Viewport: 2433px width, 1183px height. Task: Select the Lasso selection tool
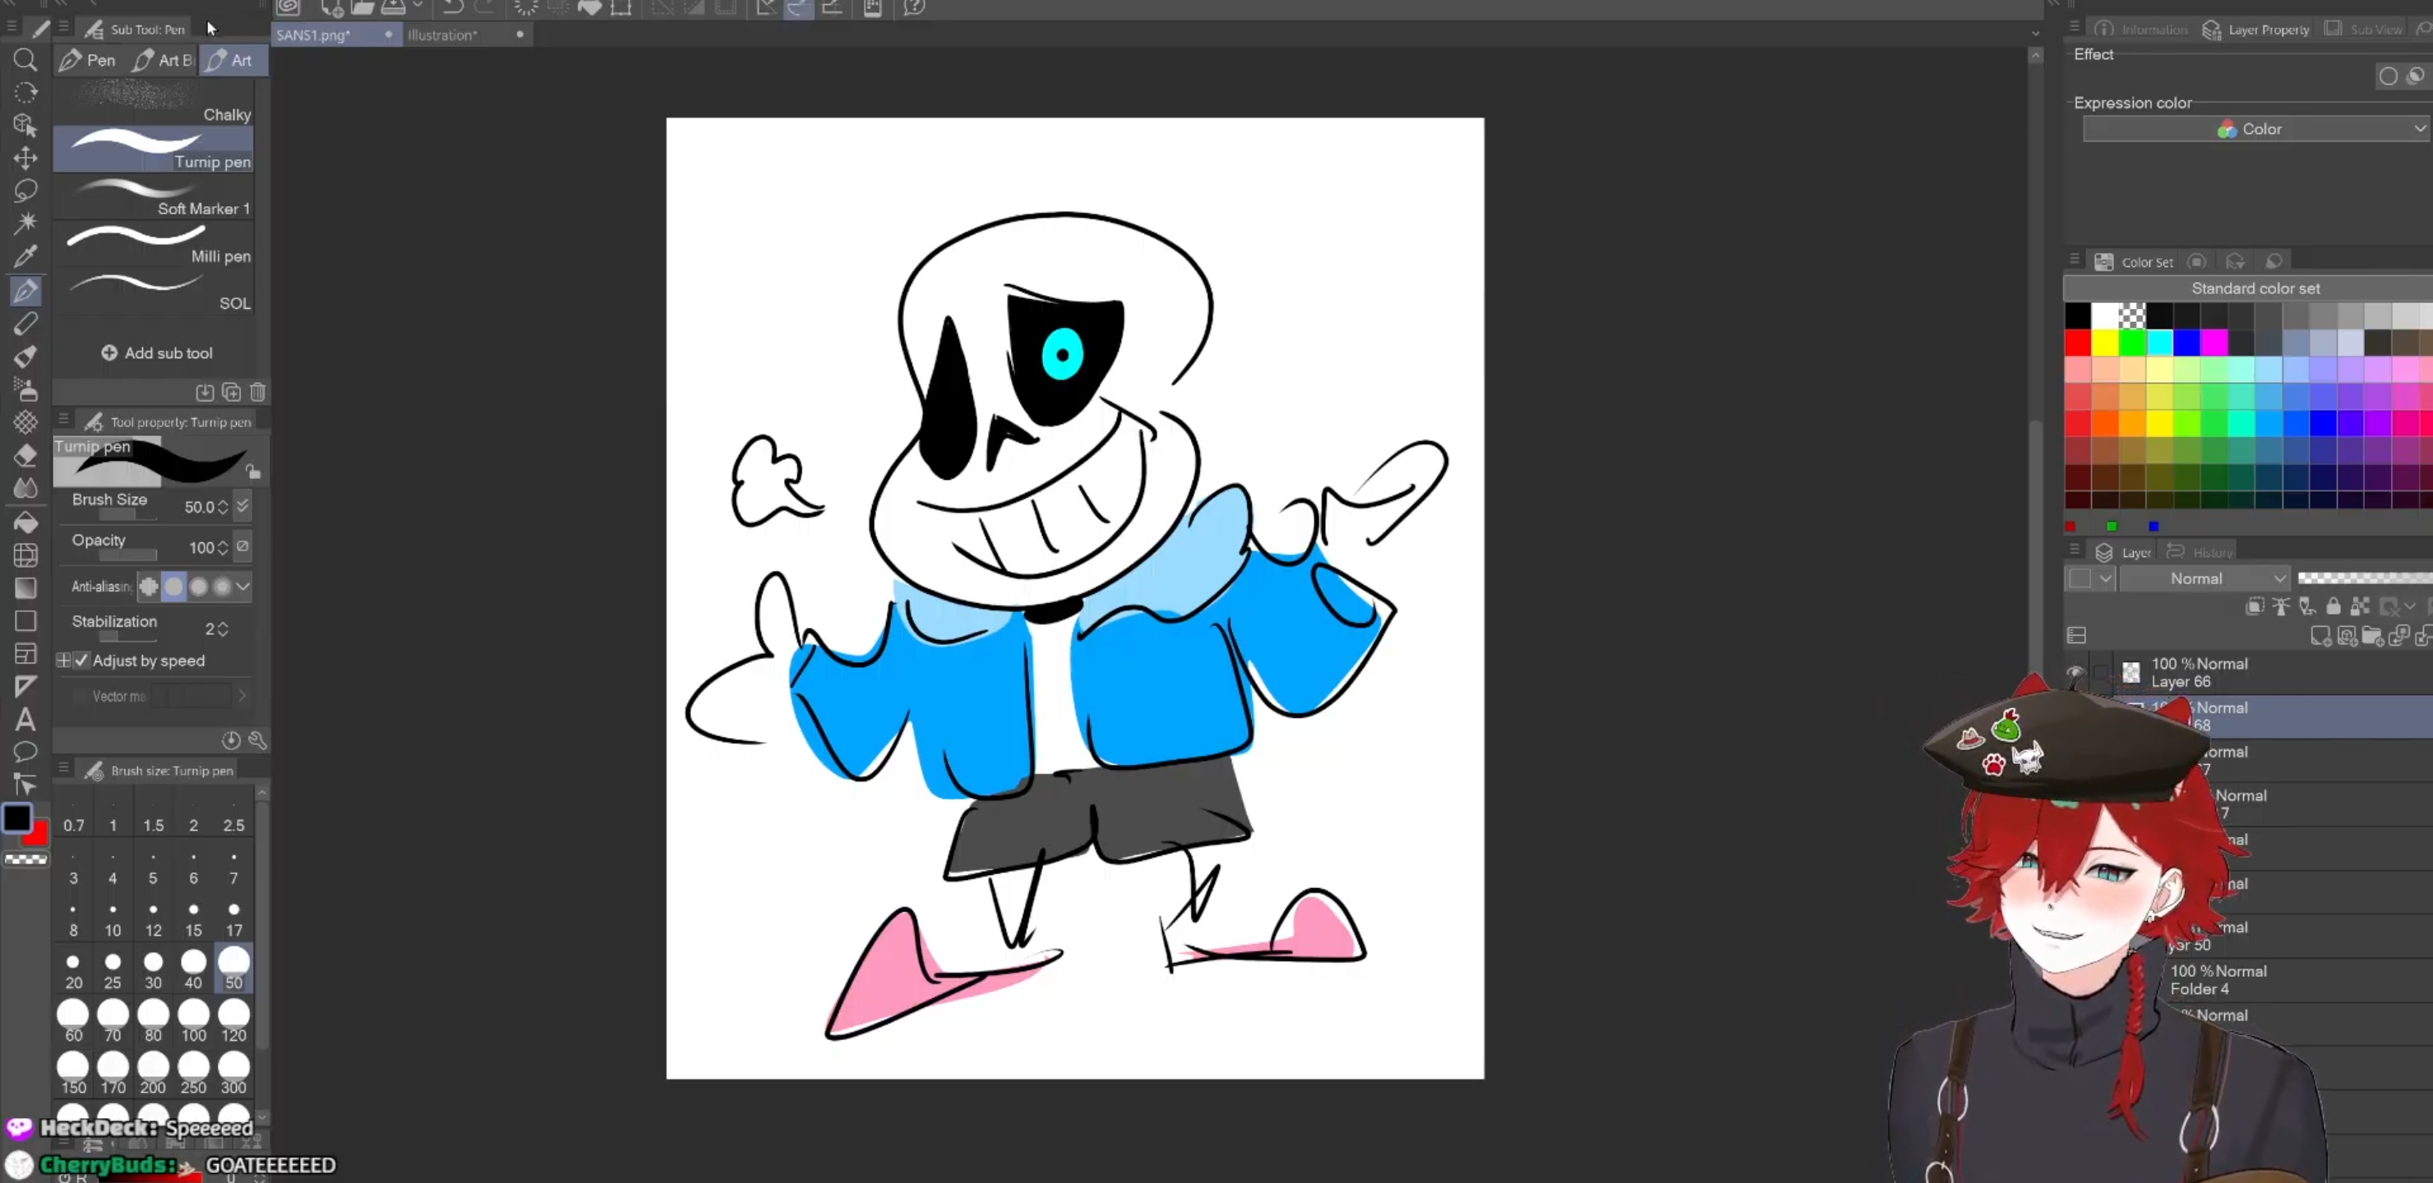pyautogui.click(x=25, y=190)
